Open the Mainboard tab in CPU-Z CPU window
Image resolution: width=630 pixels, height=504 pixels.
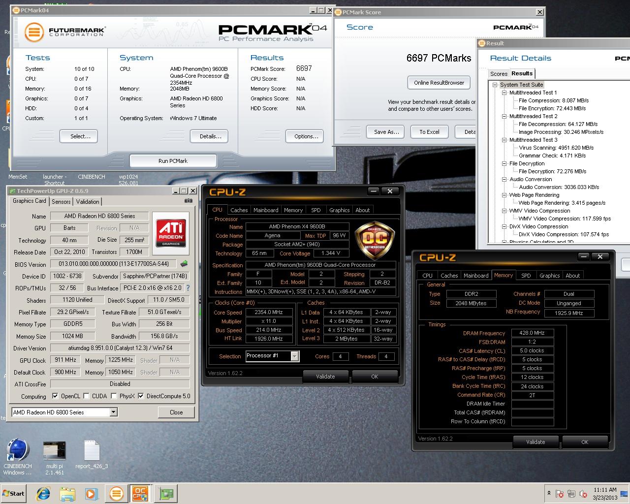[266, 210]
